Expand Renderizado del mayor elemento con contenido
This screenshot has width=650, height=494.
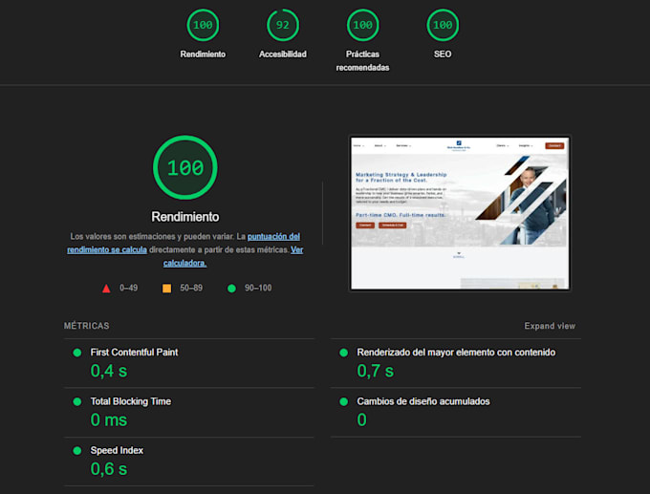point(456,353)
